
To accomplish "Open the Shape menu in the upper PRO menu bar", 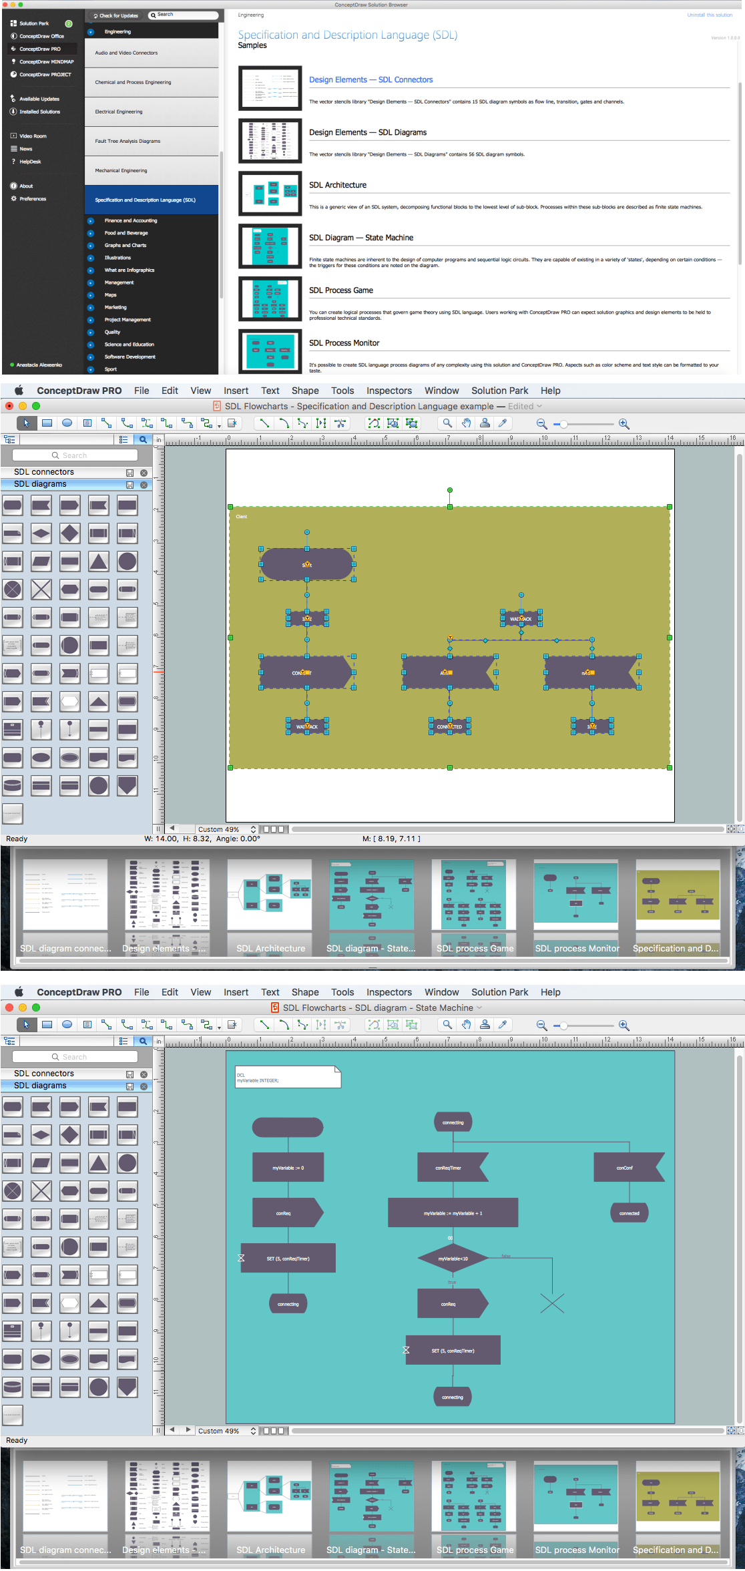I will coord(305,391).
